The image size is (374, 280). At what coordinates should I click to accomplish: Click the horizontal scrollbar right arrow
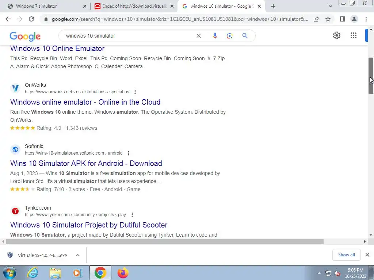click(365, 241)
